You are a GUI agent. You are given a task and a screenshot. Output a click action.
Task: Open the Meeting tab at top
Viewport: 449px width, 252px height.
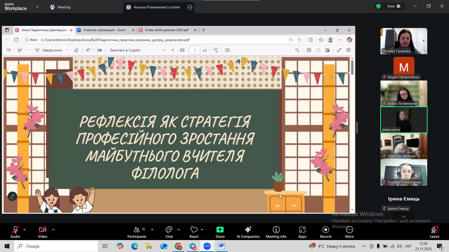coord(60,7)
